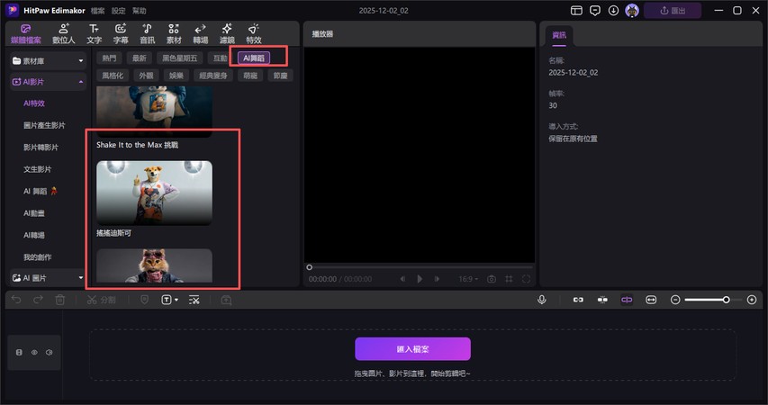Select the 熱門 category tab
The width and height of the screenshot is (768, 405).
(x=109, y=58)
